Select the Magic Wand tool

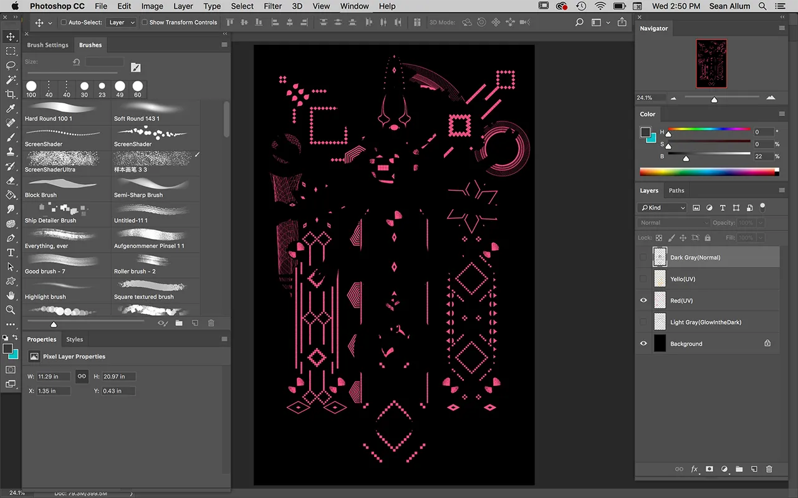click(11, 80)
